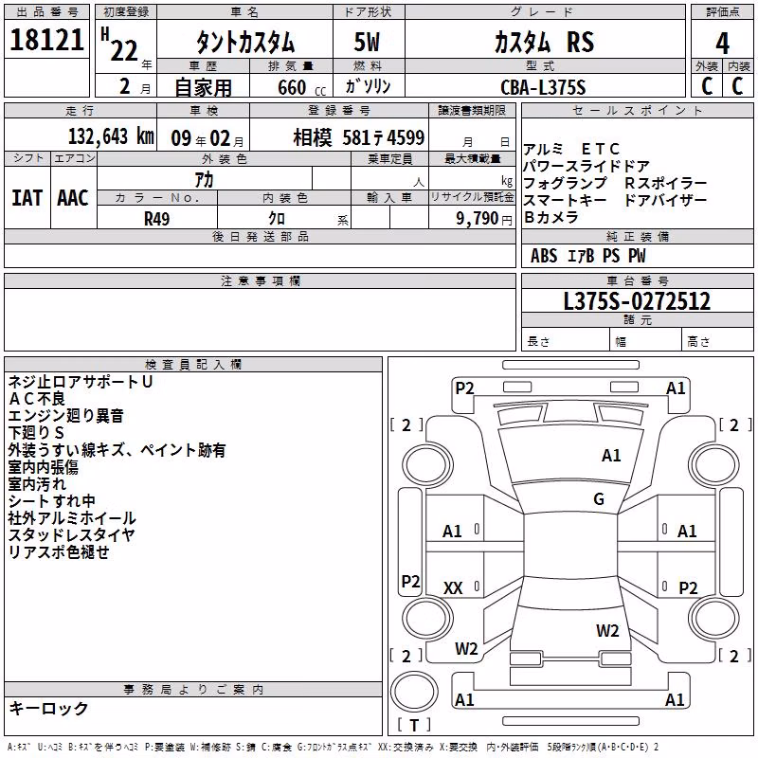Click office notice キーロック
The width and height of the screenshot is (758, 758).
[x=48, y=708]
